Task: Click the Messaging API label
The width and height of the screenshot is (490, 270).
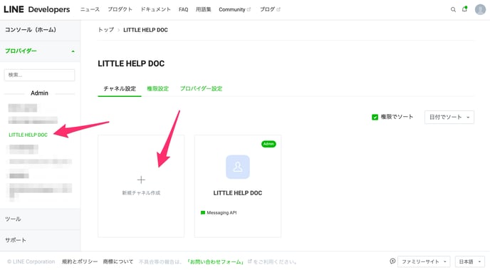Action: pyautogui.click(x=222, y=213)
